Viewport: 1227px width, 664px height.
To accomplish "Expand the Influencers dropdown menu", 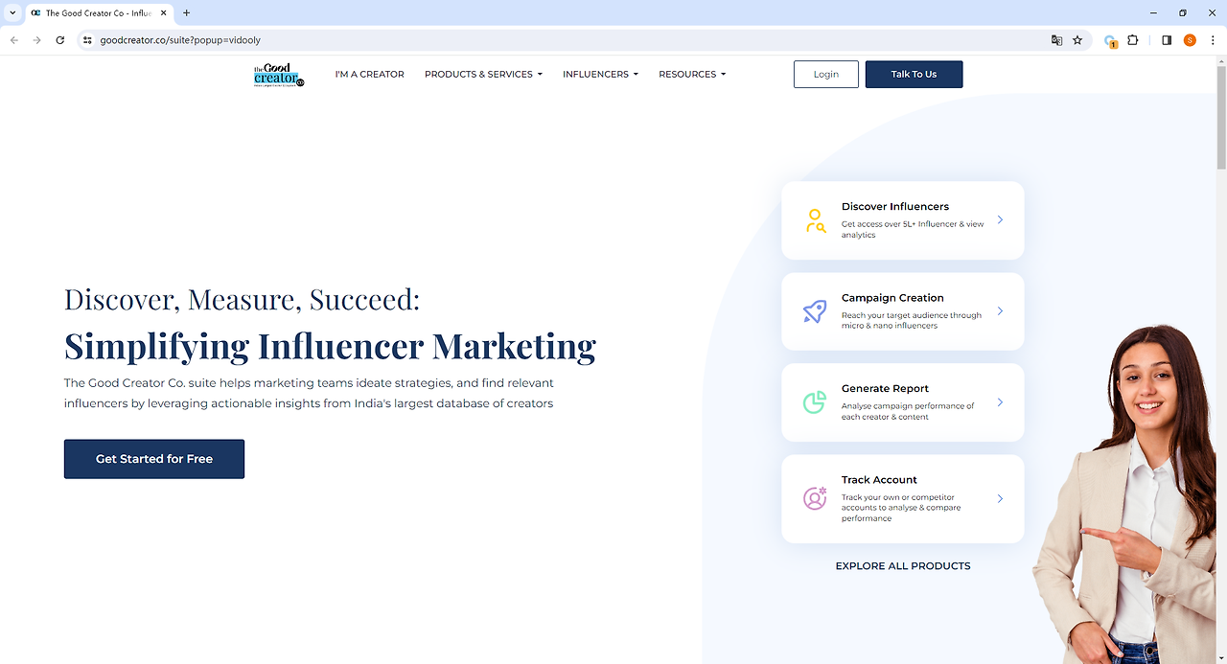I will click(600, 74).
